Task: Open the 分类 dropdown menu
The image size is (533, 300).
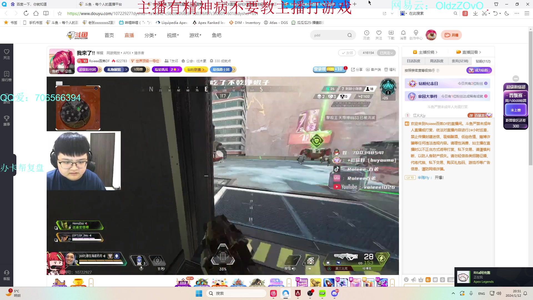Action: click(x=150, y=35)
